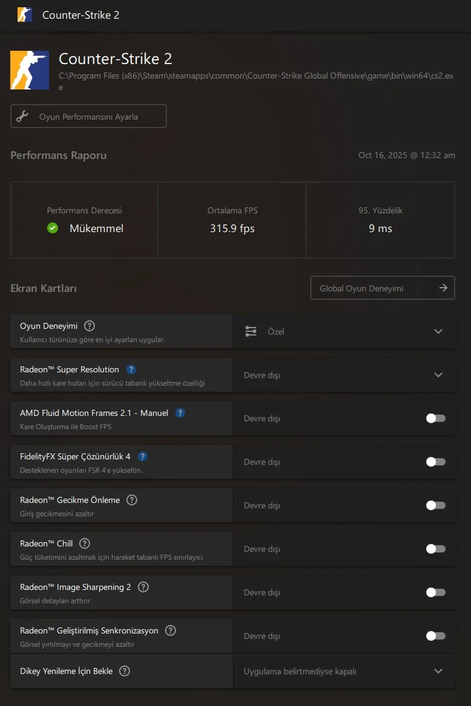Enable AMD Fluid Motion Frames 2.1 toggle

[435, 418]
